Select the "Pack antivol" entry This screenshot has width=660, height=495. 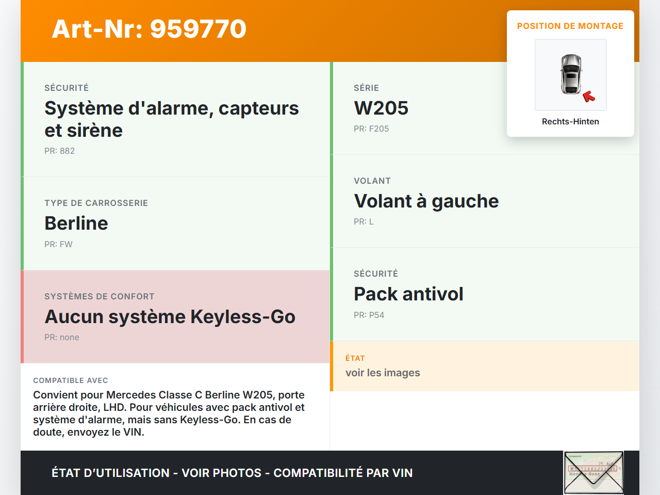(408, 294)
